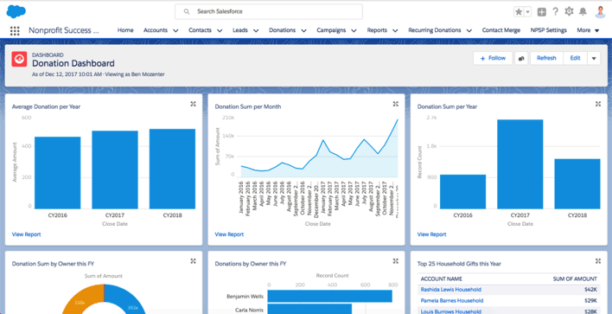This screenshot has height=314, width=612.
Task: Expand the Donations tab chevron
Action: coord(303,30)
